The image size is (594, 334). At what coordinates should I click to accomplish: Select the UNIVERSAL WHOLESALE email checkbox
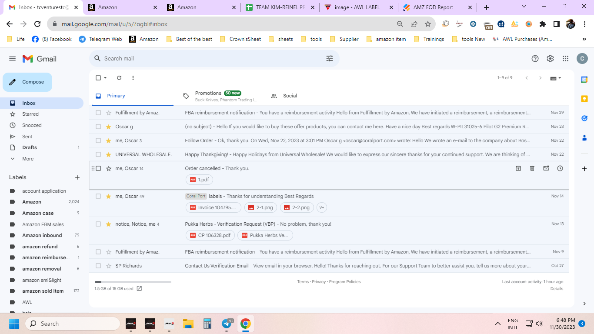coord(98,154)
